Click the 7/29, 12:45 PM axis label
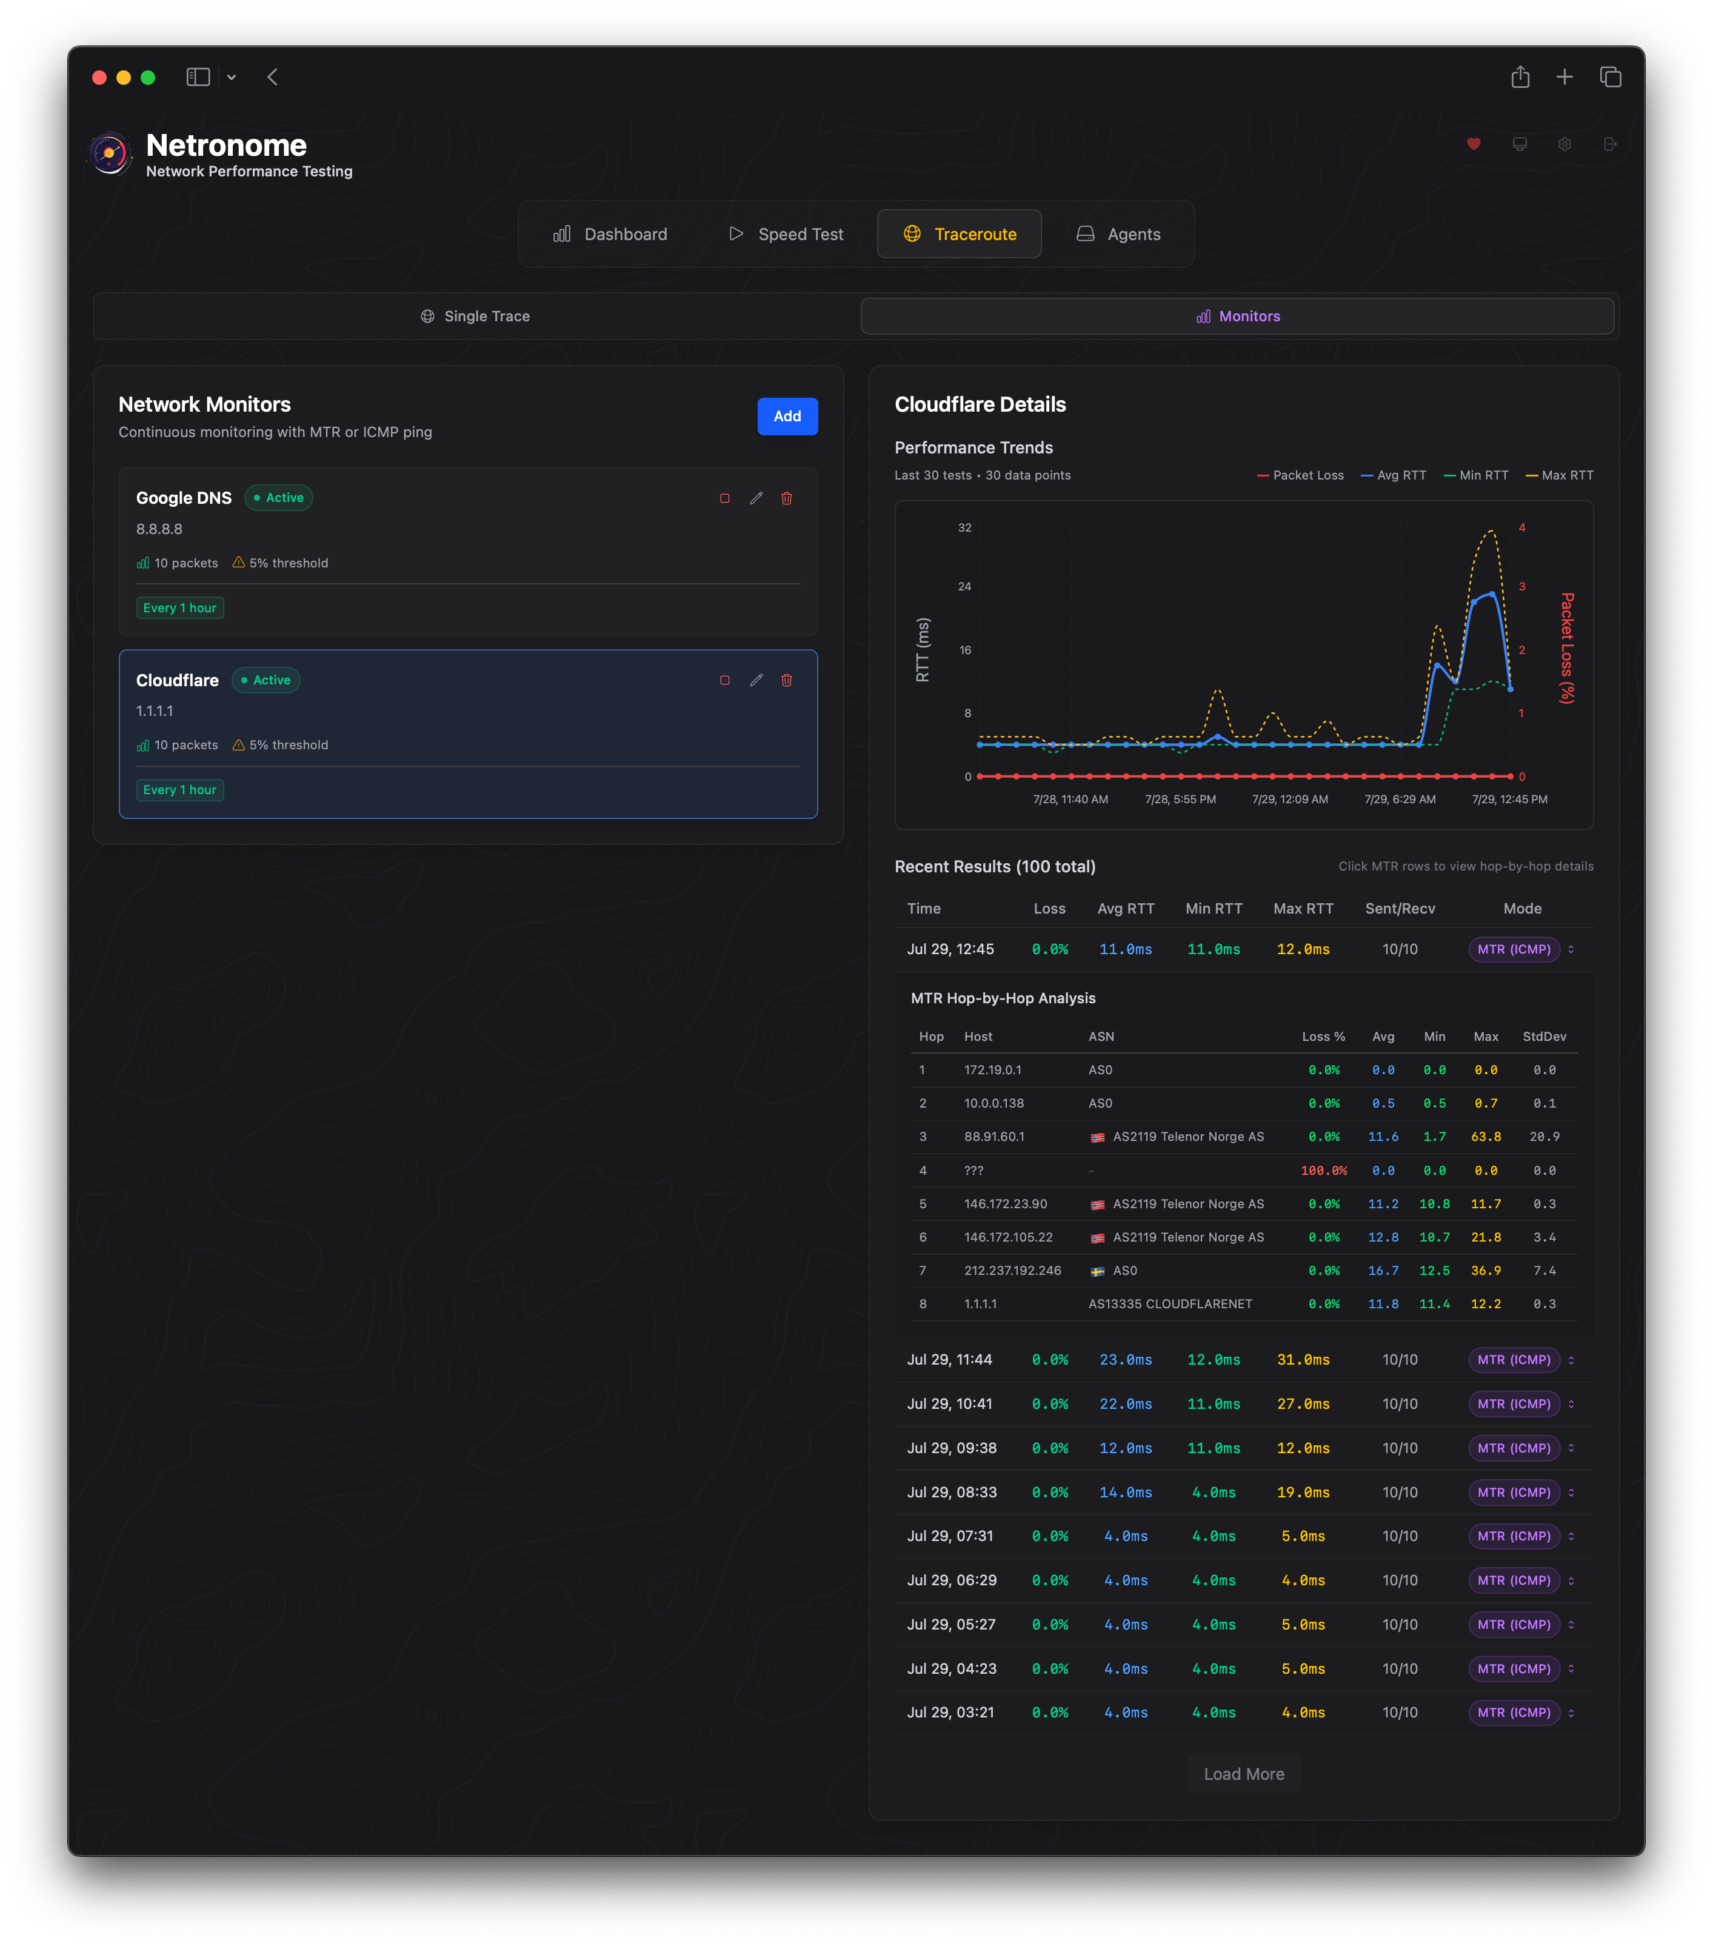The height and width of the screenshot is (1946, 1713). tap(1509, 800)
